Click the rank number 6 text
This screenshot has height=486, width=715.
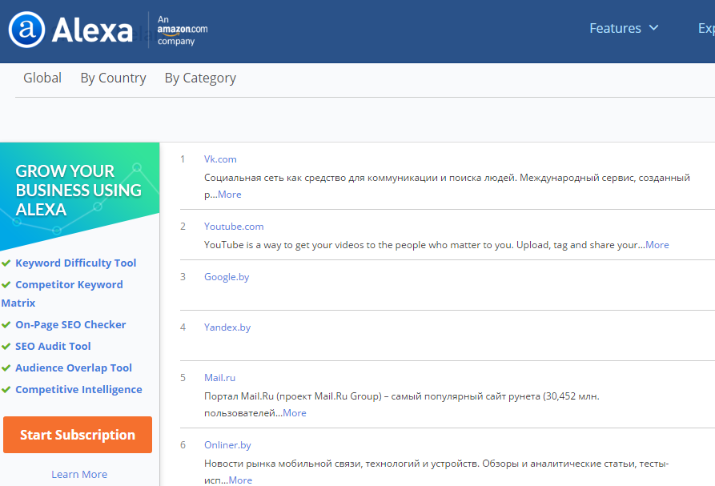pyautogui.click(x=183, y=445)
